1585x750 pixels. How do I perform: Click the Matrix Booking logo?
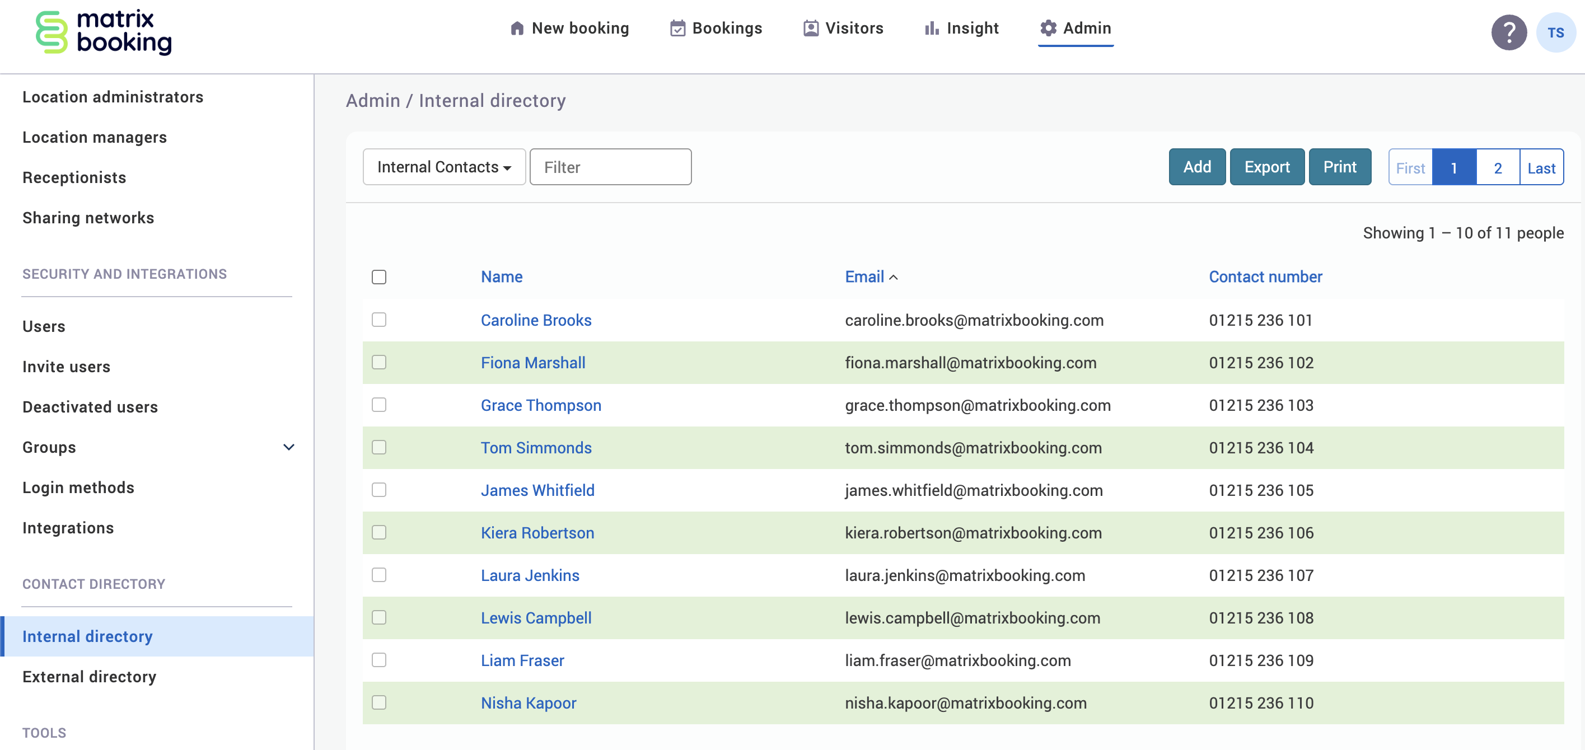click(104, 32)
